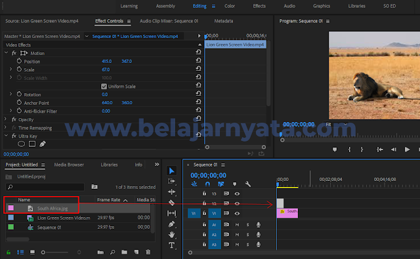Open Audio Clip Mixer tab
This screenshot has width=420, height=259.
169,21
